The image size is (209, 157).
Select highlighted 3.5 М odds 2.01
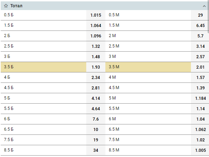(x=200, y=67)
